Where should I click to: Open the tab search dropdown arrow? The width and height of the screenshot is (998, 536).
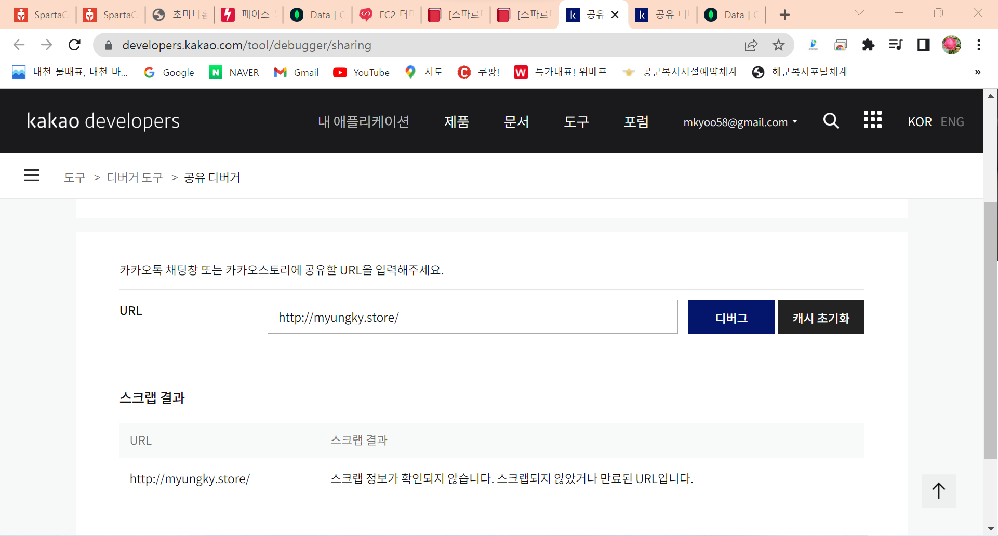[859, 13]
